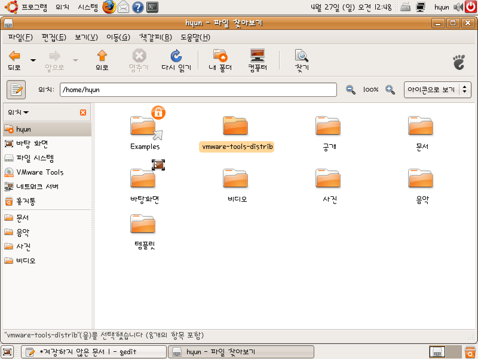Select the 템플릿 folder

pos(143,224)
